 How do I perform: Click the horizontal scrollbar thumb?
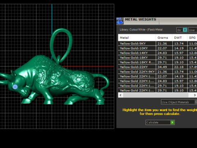[x=156, y=95]
